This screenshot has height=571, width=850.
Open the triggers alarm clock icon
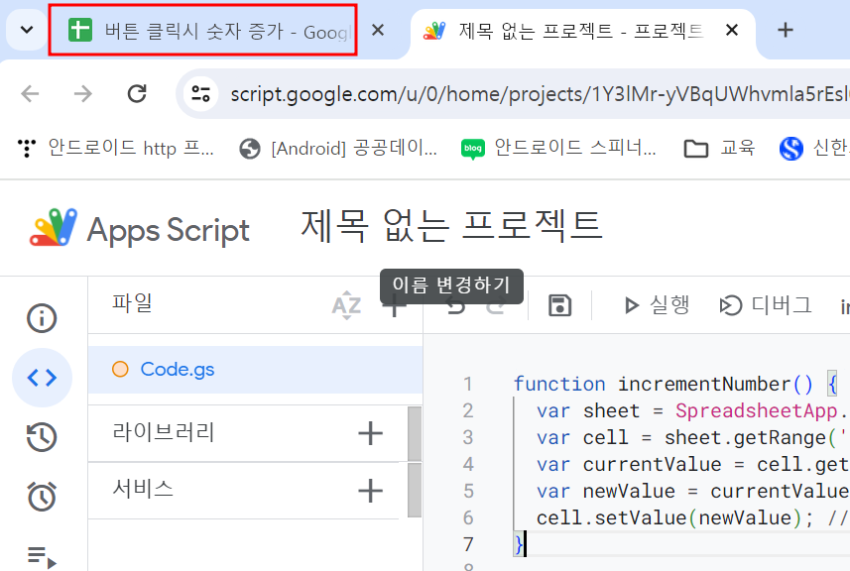[x=42, y=496]
